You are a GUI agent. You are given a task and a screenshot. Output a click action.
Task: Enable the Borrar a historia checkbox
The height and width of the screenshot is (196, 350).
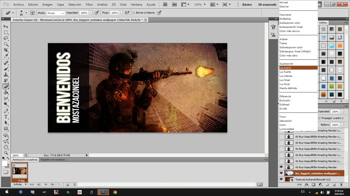point(134,13)
